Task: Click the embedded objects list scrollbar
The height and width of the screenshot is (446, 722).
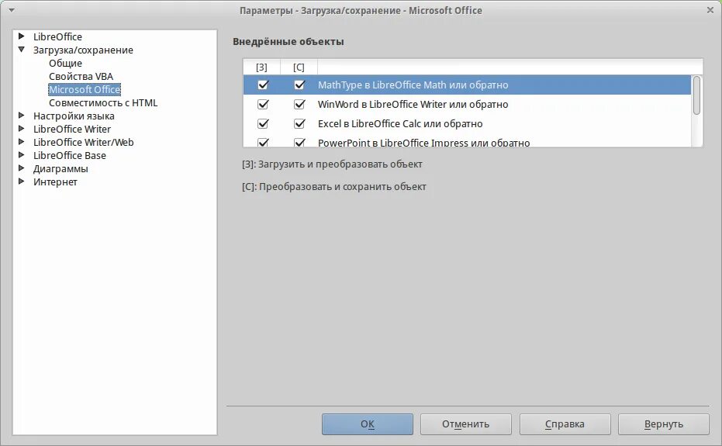Action: click(x=696, y=95)
